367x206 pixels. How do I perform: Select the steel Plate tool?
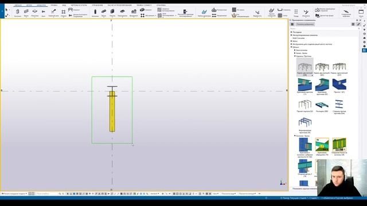click(x=35, y=13)
